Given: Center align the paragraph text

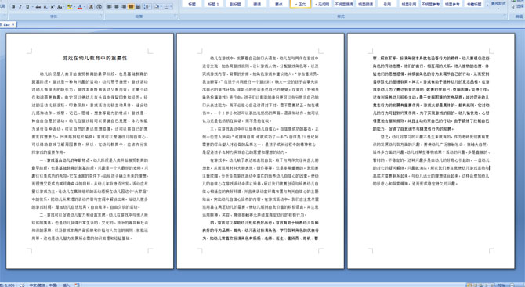Looking at the screenshot, I should (x=117, y=7).
